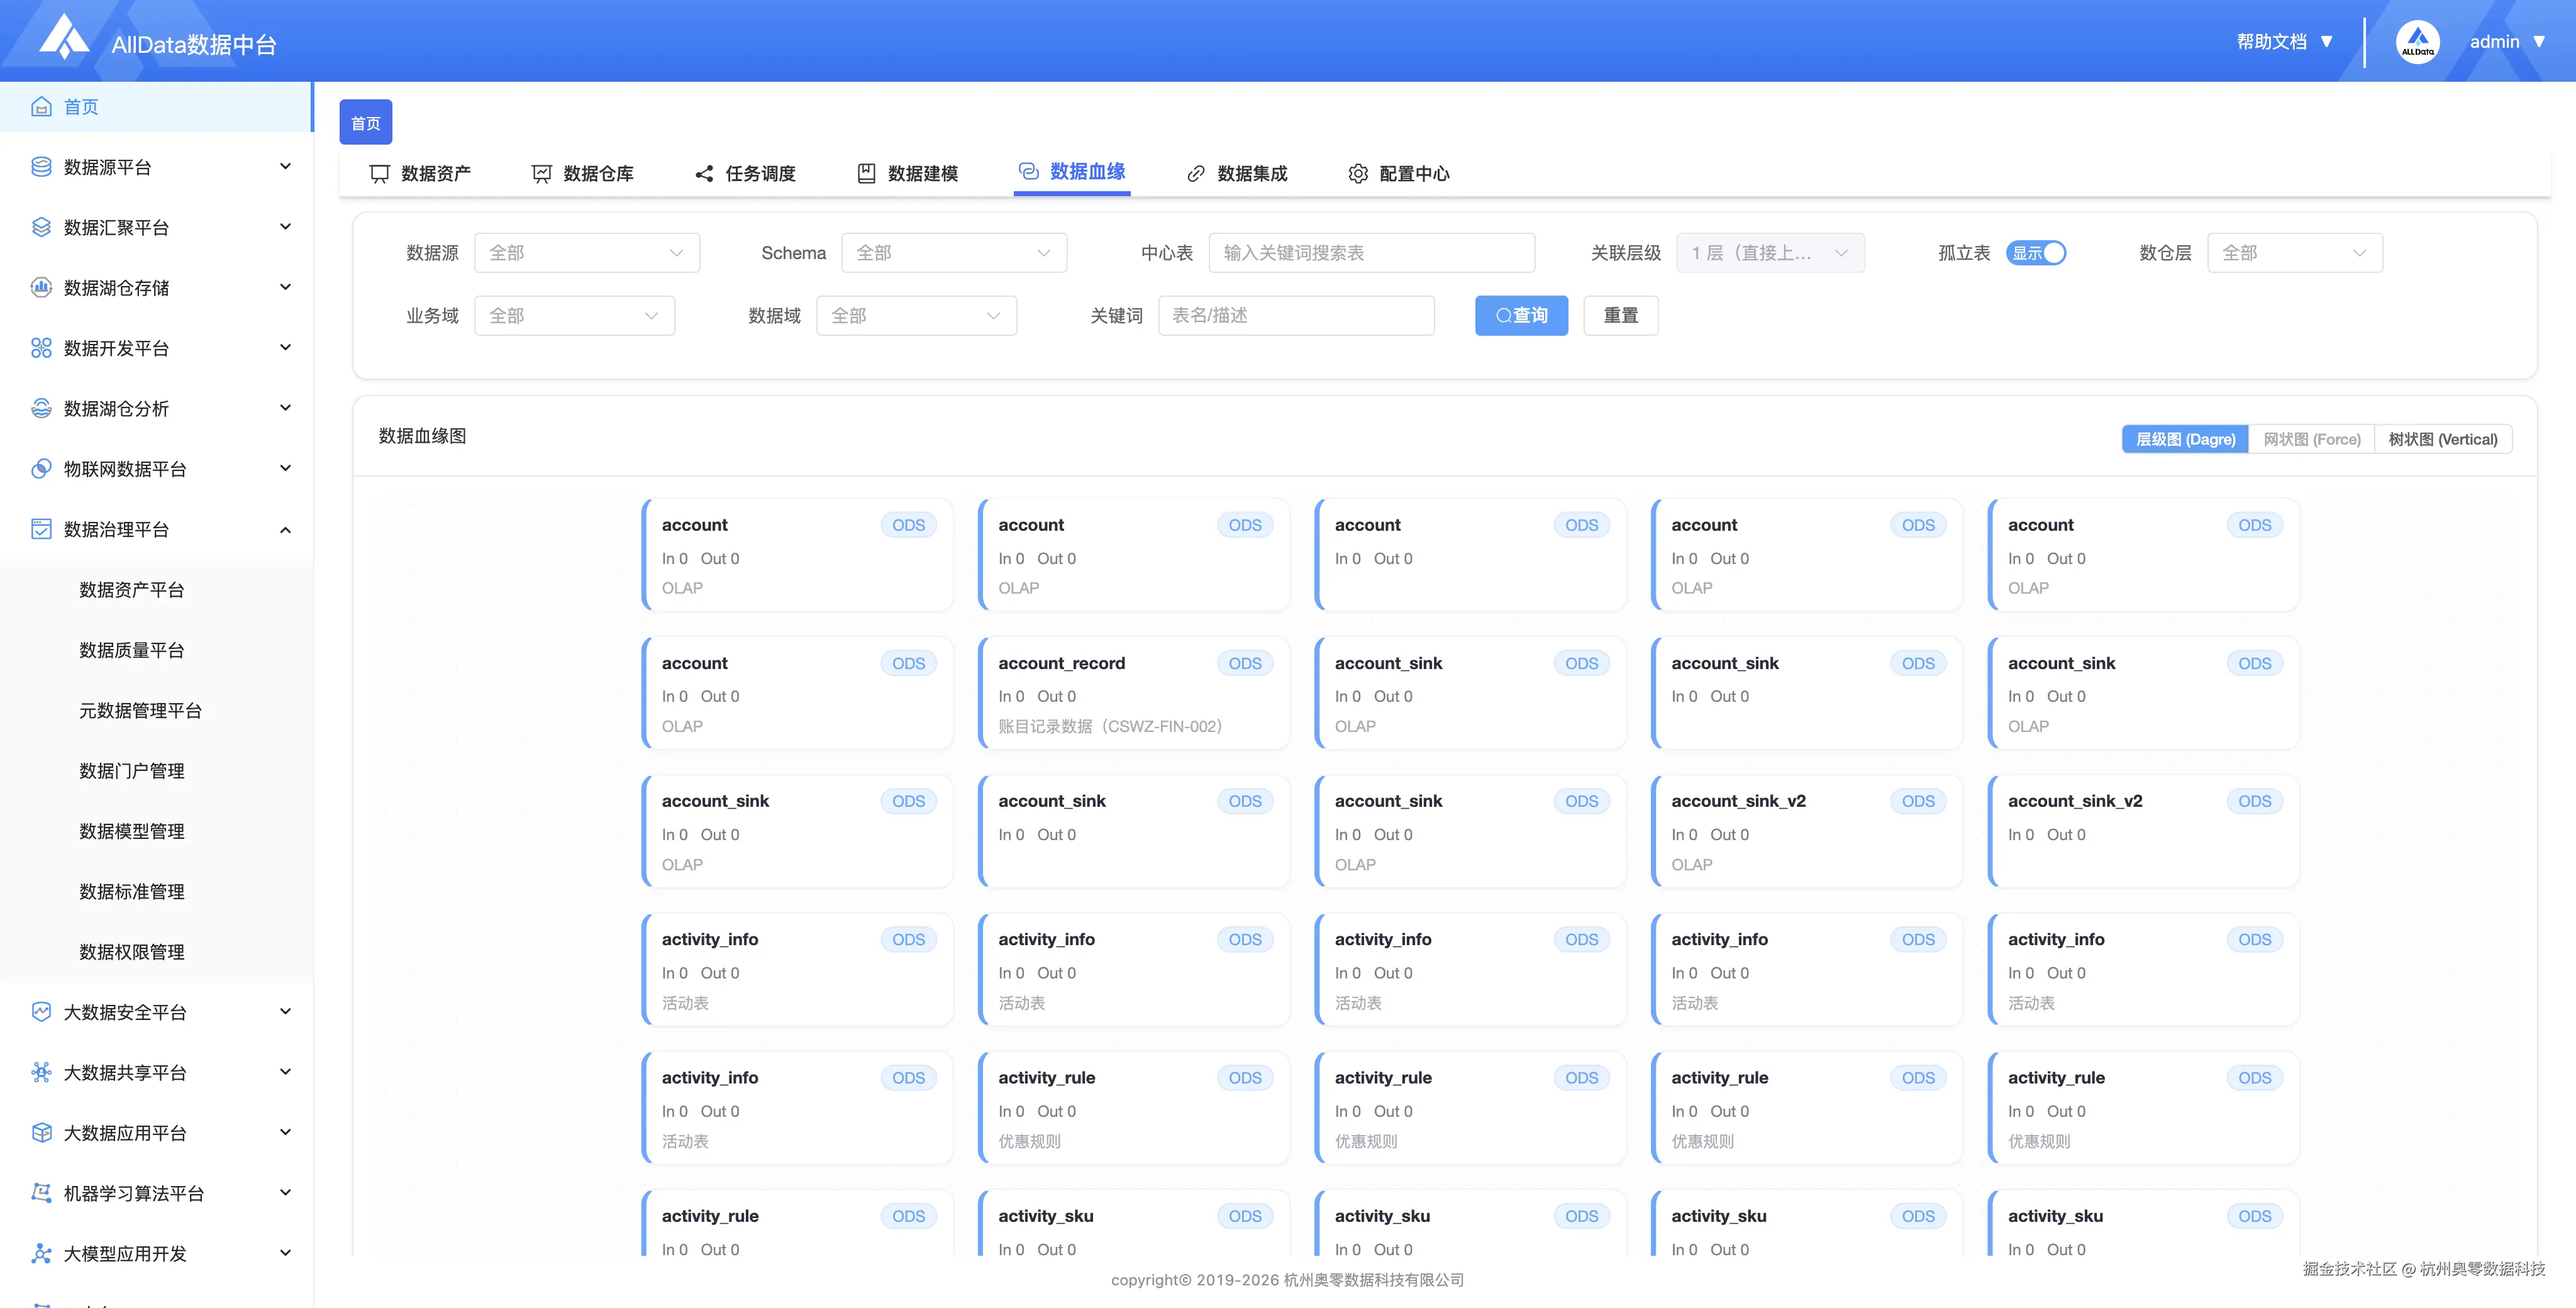Click the 大数据安全平台 shield icon
The image size is (2576, 1308).
41,1012
